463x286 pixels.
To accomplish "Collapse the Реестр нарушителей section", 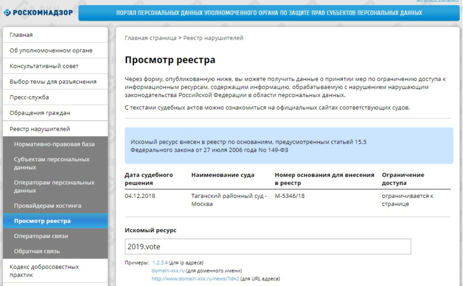I will 55,129.
